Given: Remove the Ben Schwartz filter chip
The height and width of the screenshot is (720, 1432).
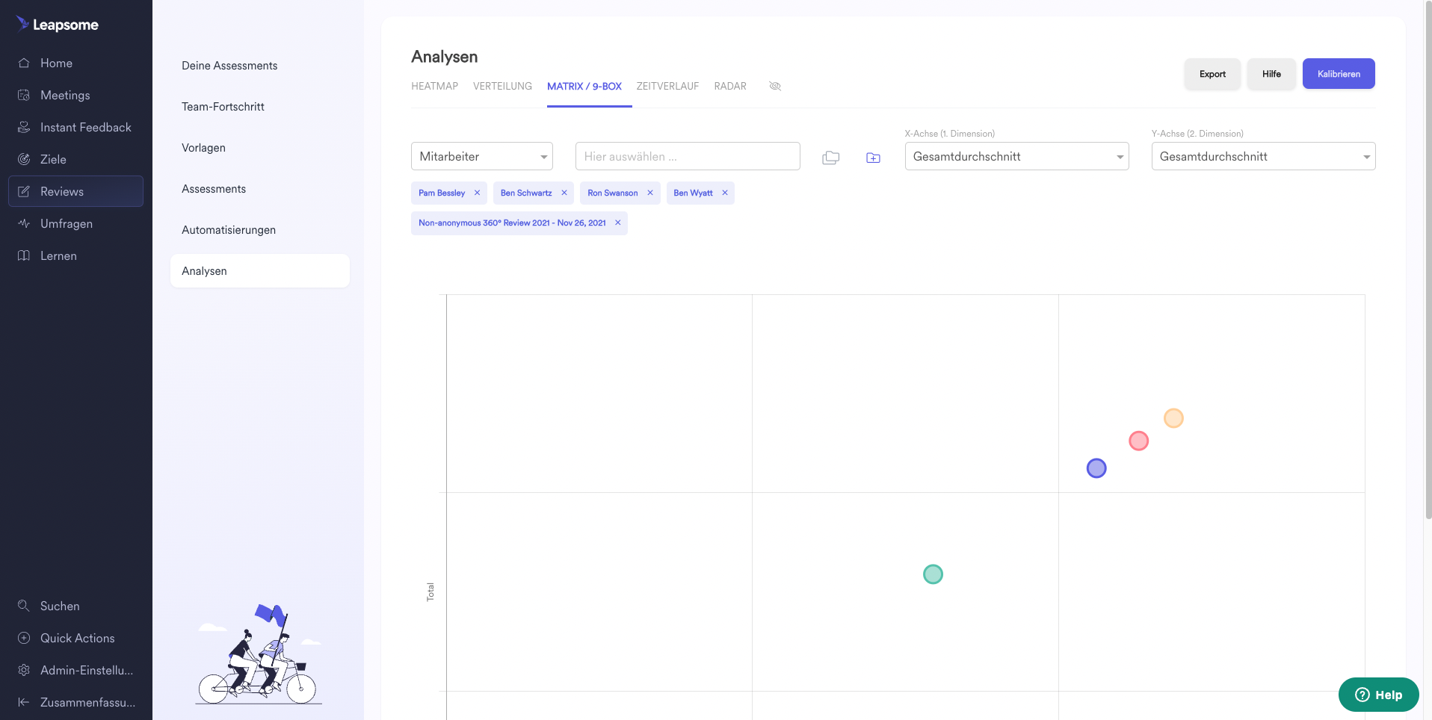Looking at the screenshot, I should 564,193.
